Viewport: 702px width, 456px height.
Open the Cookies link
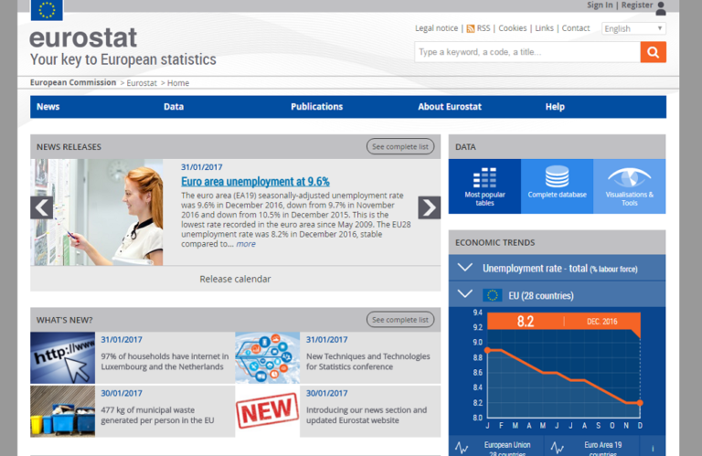pyautogui.click(x=512, y=28)
